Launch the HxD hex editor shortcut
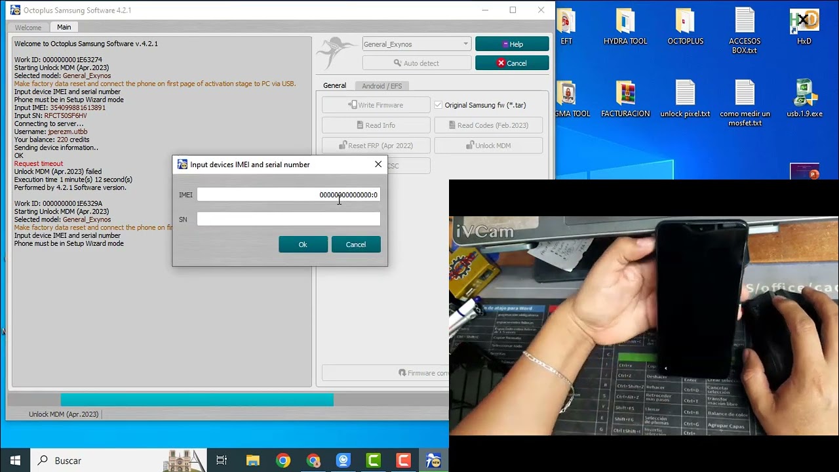Image resolution: width=839 pixels, height=472 pixels. point(804,26)
